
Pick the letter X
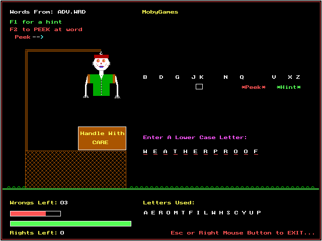[x=290, y=77]
